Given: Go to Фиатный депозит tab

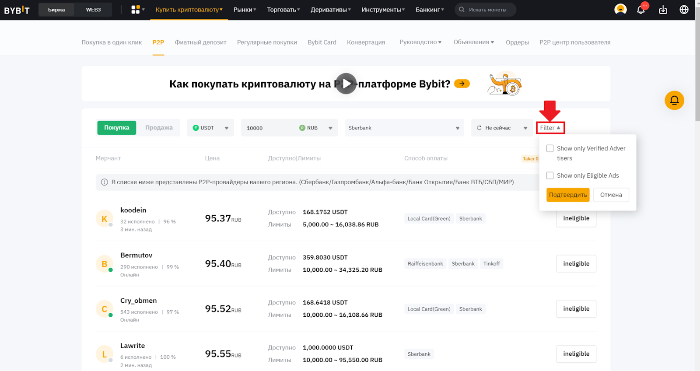Looking at the screenshot, I should [x=200, y=42].
